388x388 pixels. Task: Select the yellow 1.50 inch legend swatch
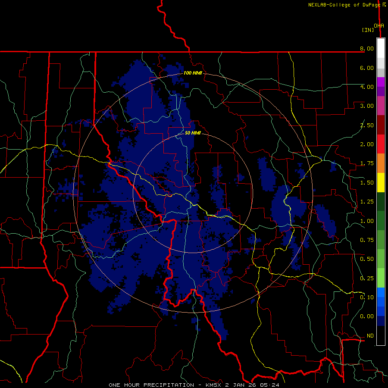point(381,183)
